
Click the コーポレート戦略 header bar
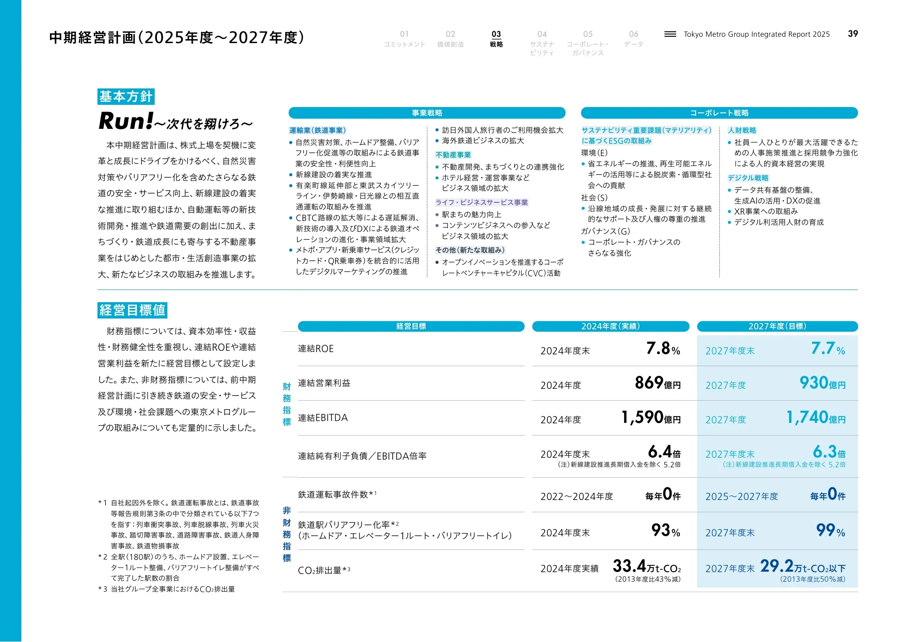719,113
